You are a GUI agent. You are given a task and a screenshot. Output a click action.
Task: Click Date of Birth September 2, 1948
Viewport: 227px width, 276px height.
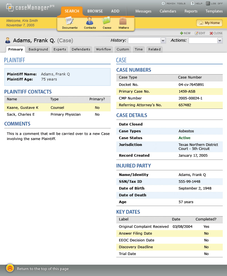[195, 188]
